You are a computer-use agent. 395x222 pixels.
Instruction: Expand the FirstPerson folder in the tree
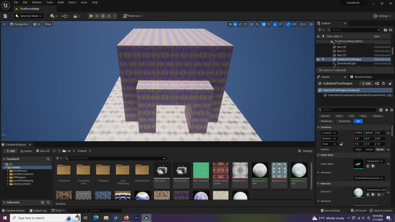[x=8, y=171]
